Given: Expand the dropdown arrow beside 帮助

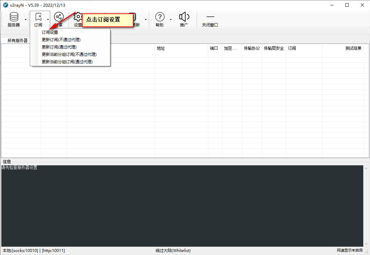Looking at the screenshot, I should click(171, 19).
